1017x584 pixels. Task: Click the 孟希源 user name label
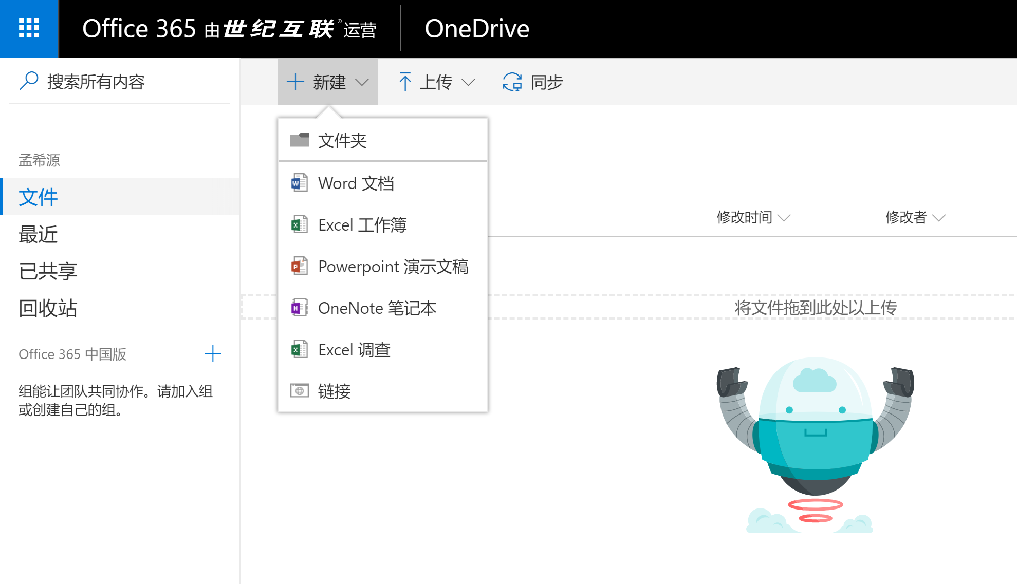point(40,160)
